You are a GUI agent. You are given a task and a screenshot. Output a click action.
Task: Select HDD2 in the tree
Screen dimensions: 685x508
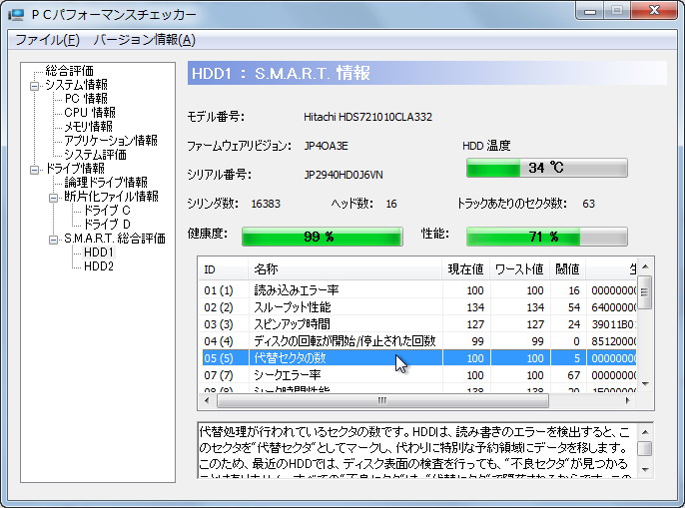coord(99,266)
